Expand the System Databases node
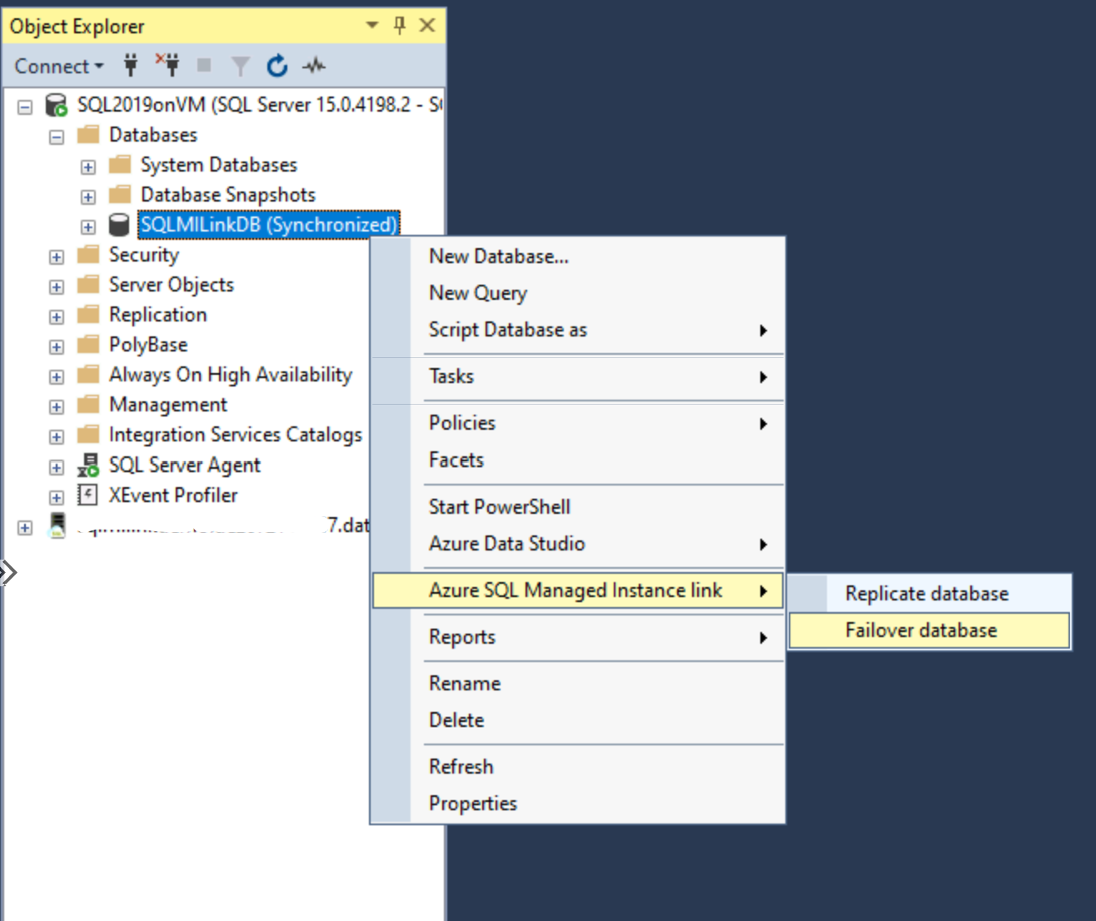 point(88,165)
